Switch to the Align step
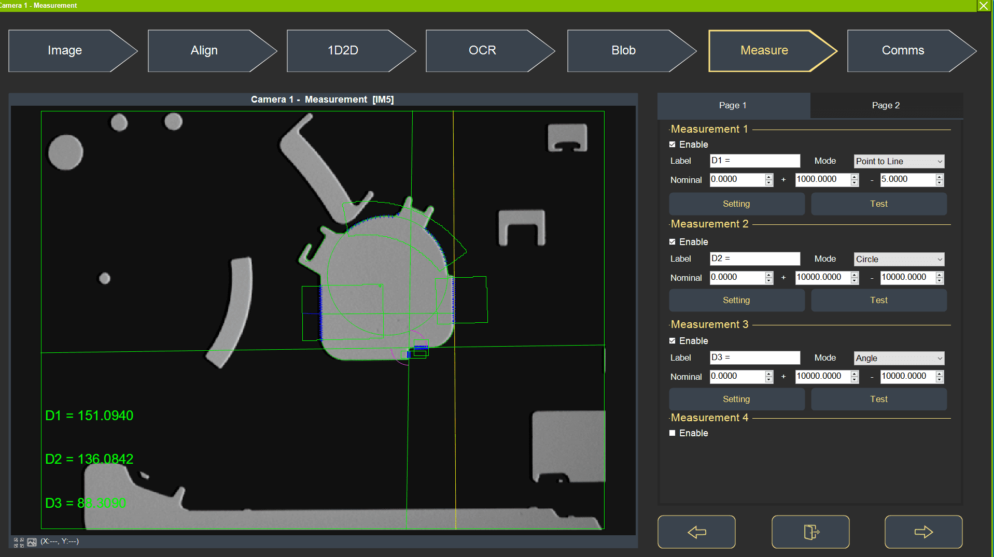 point(212,51)
